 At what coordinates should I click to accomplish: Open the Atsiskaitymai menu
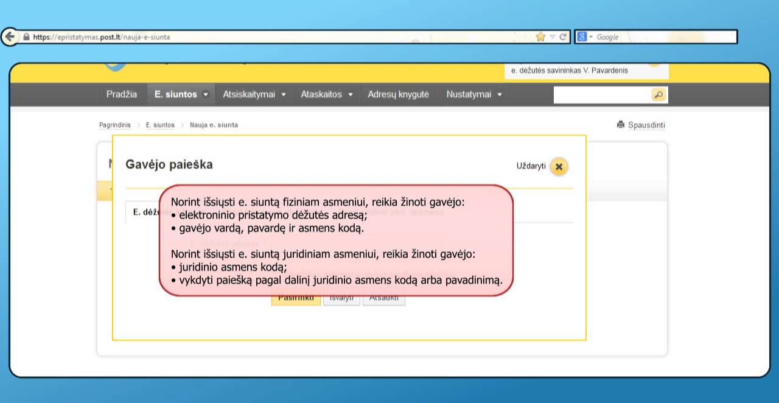pyautogui.click(x=249, y=94)
